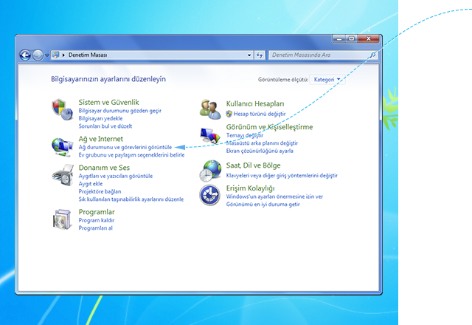Screen dimensions: 472x325
Task: Click the Saat, Dil ve Bölge clock icon
Action: click(210, 171)
